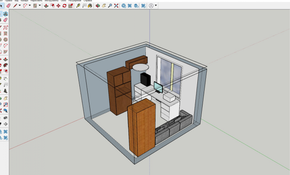The height and width of the screenshot is (175, 290).
Task: Select the Rectangle shape tool in top toolbar
Action: pyautogui.click(x=35, y=6)
